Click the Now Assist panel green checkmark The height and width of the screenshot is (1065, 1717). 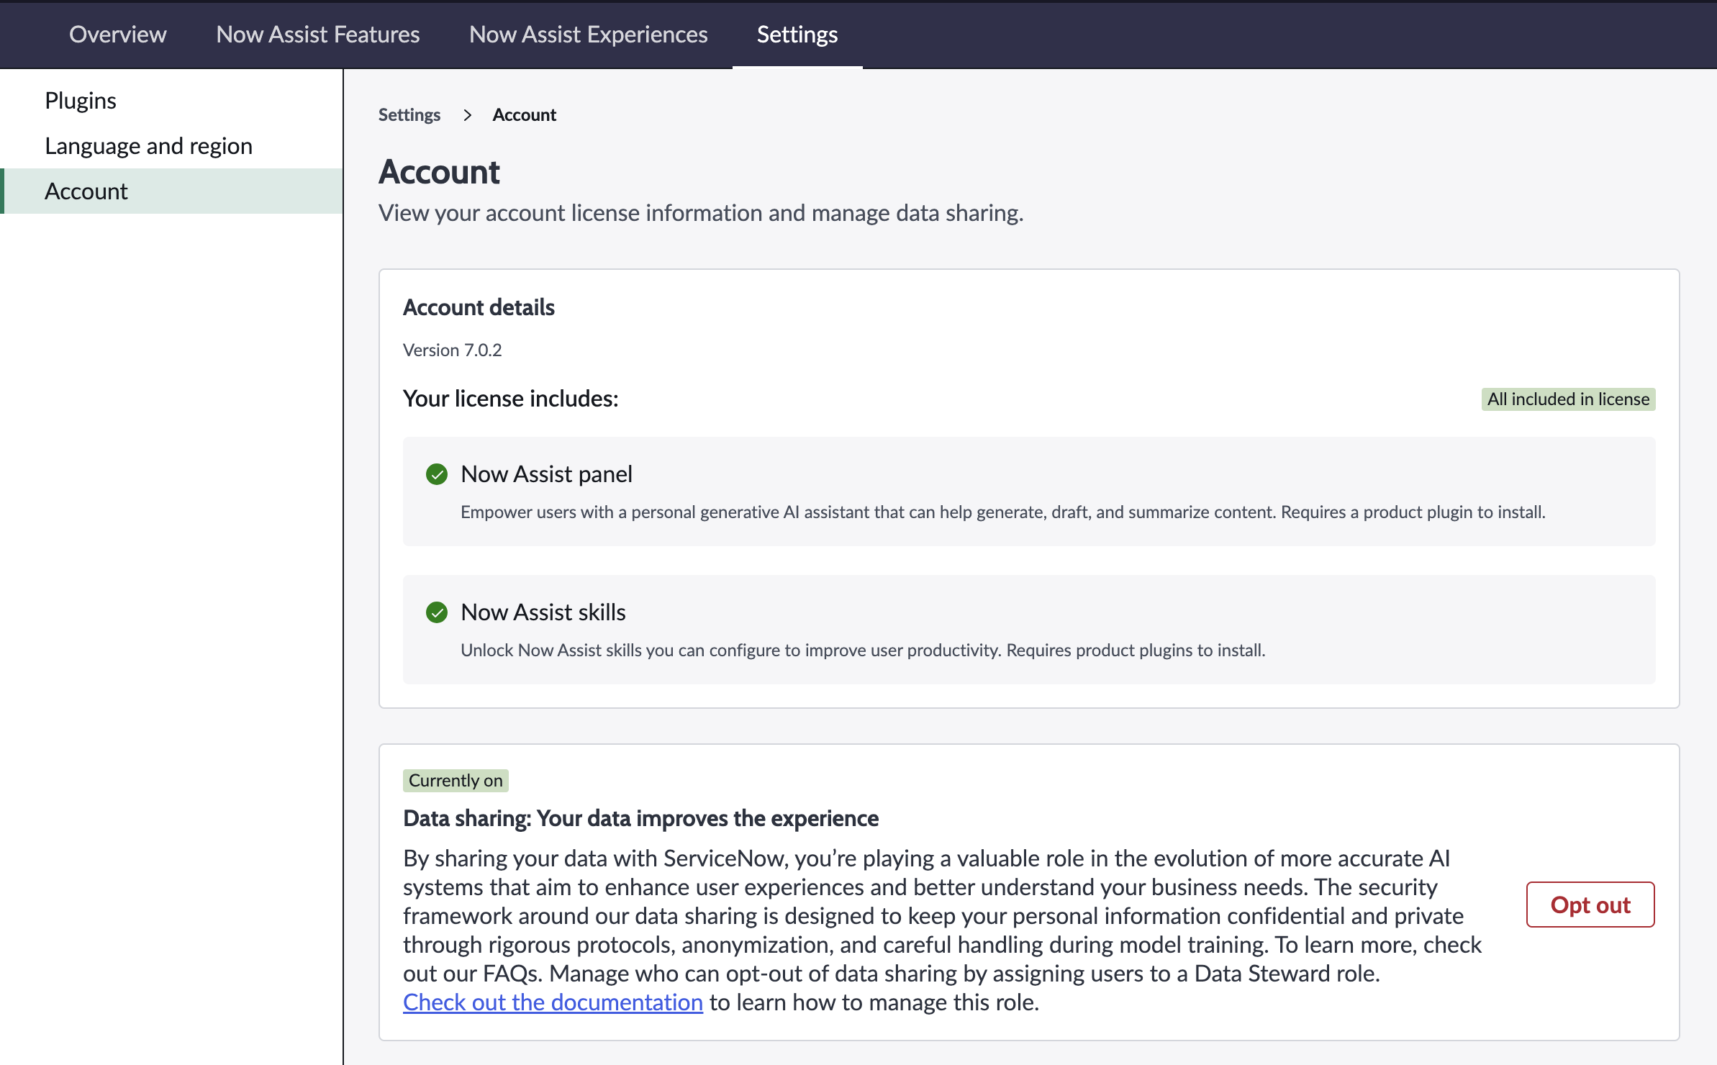(x=437, y=474)
